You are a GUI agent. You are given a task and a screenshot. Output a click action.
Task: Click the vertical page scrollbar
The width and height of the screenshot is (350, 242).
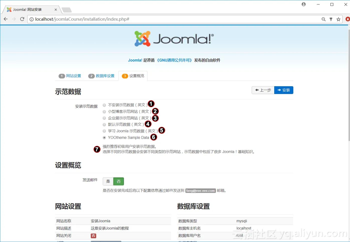coord(349,85)
